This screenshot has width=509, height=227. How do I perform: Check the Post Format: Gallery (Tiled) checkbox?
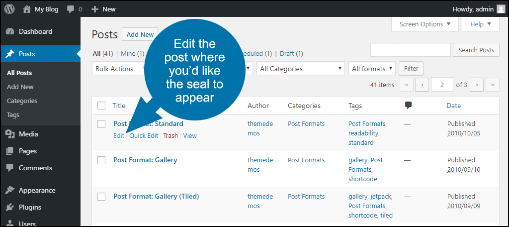(x=101, y=197)
